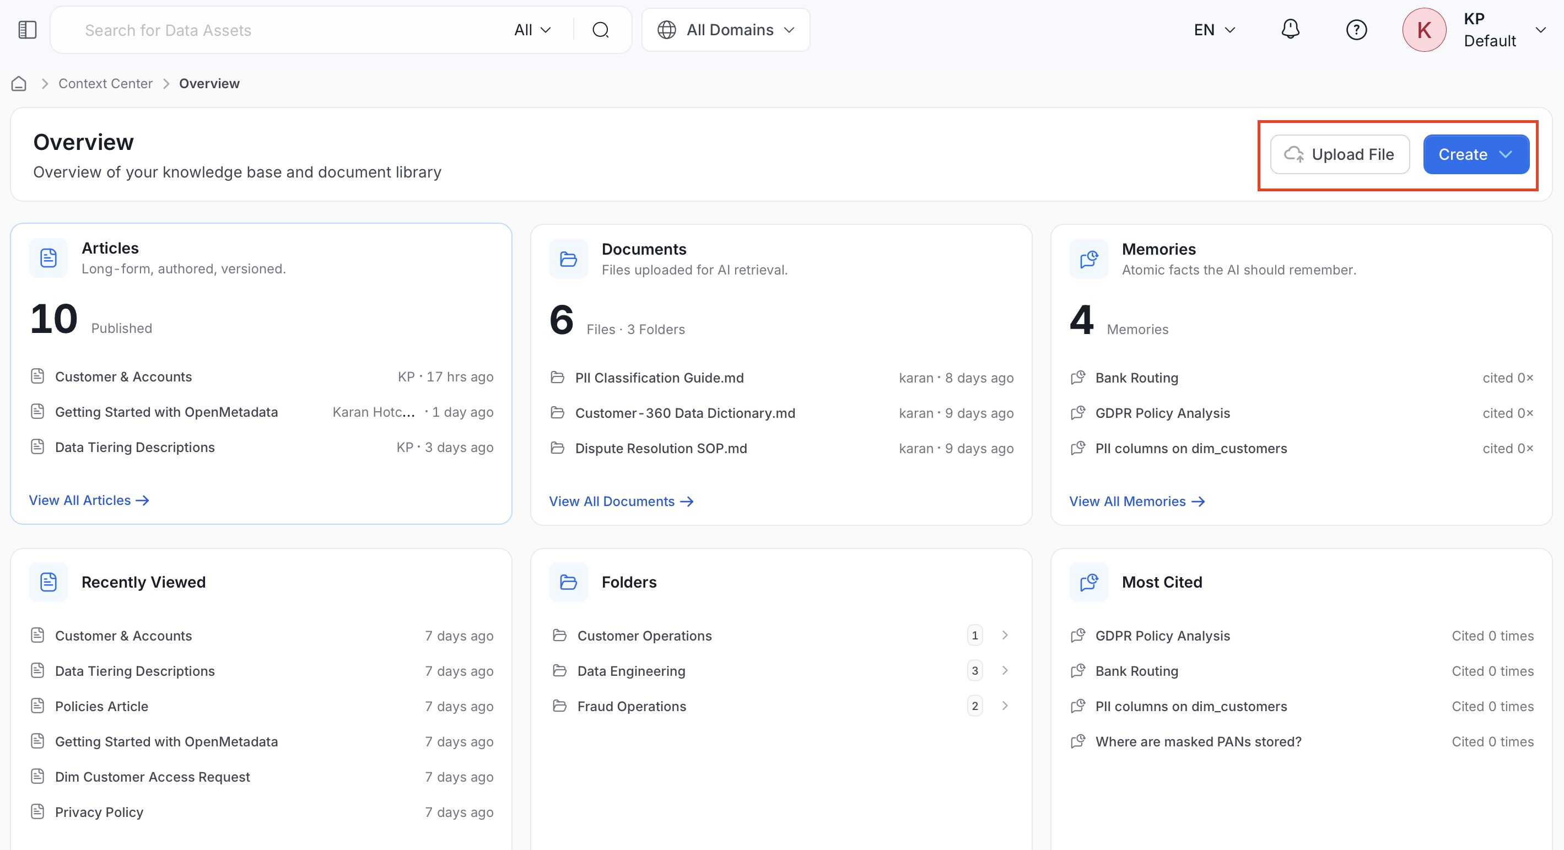Open Customer & Accounts in Recently Viewed
The image size is (1564, 850).
click(123, 636)
